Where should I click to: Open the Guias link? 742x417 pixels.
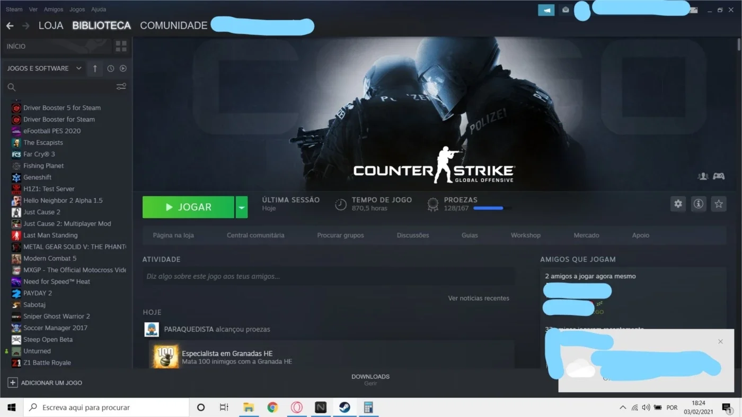(470, 235)
